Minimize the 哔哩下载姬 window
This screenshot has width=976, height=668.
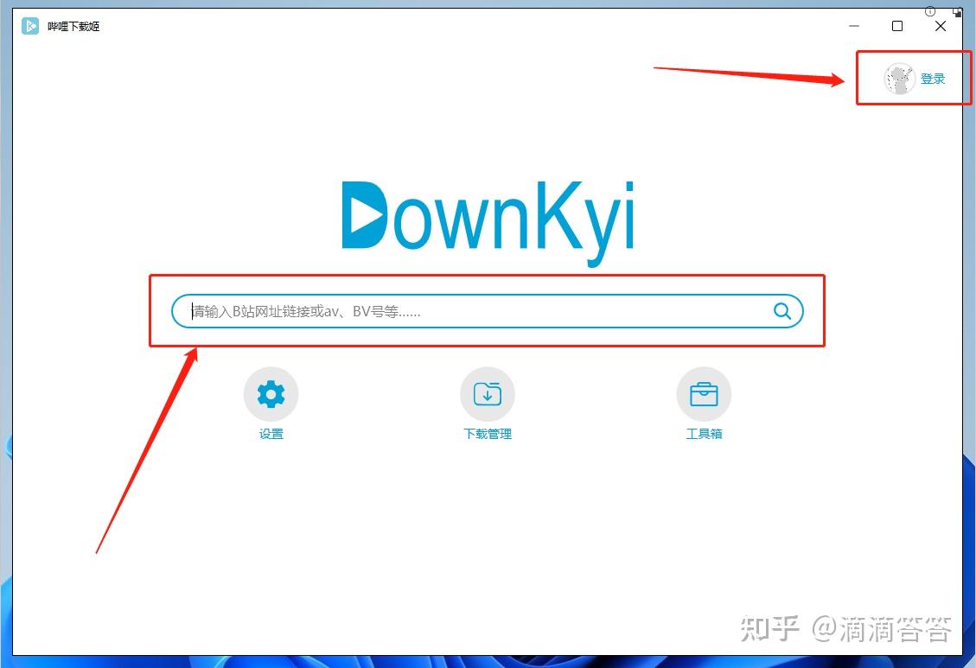click(854, 26)
